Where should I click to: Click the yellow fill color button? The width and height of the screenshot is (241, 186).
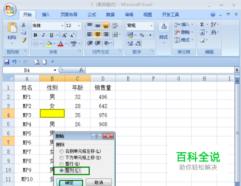[49, 43]
